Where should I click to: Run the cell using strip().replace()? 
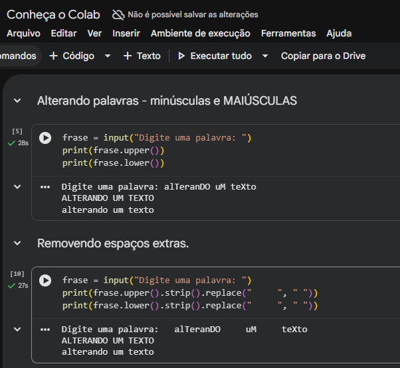pyautogui.click(x=45, y=280)
